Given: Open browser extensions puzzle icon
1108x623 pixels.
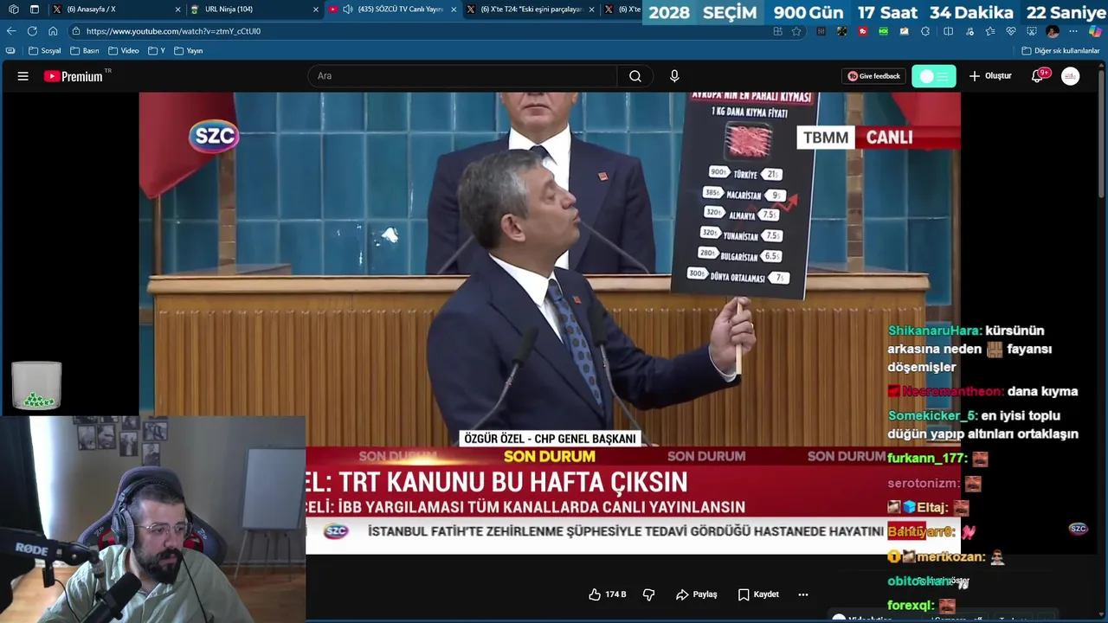Looking at the screenshot, I should pos(925,31).
